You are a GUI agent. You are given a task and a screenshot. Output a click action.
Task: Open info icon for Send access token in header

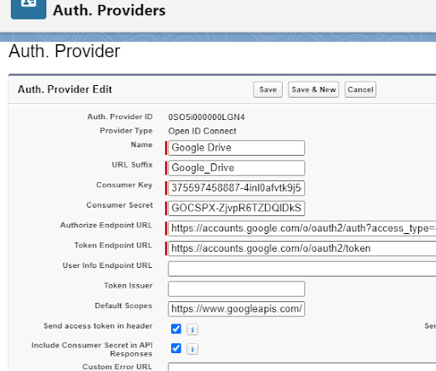(192, 329)
